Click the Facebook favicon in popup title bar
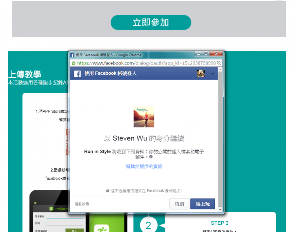Screen dimensions: 294x232 72,55
